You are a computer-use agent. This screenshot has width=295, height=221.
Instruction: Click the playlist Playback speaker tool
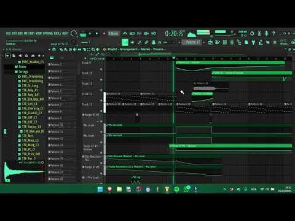98,50
